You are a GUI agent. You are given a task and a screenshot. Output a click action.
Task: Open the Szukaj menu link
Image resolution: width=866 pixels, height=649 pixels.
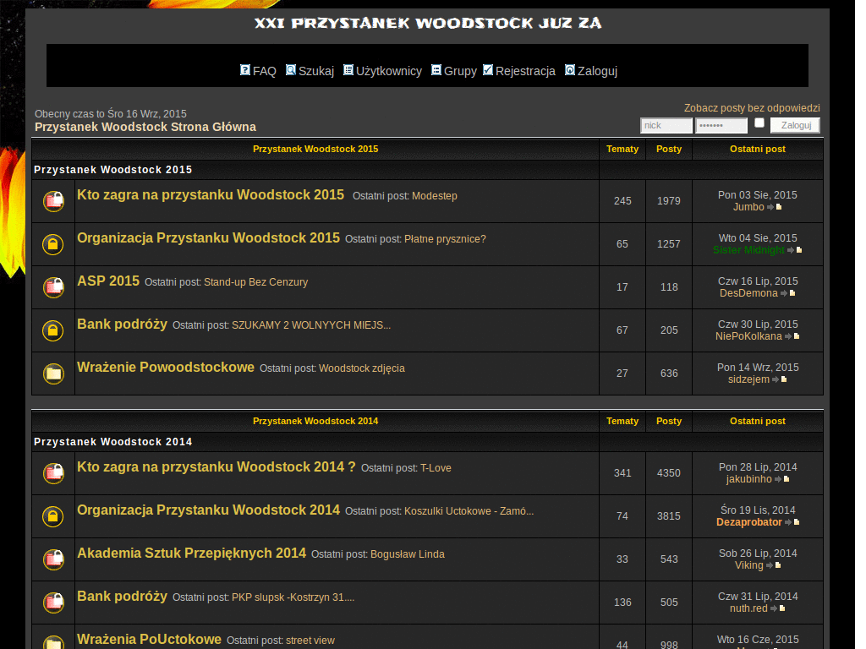(316, 71)
